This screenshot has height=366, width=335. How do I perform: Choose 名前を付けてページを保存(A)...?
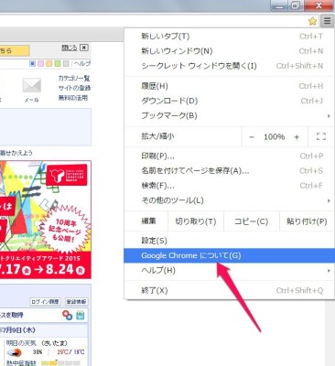[x=229, y=171]
